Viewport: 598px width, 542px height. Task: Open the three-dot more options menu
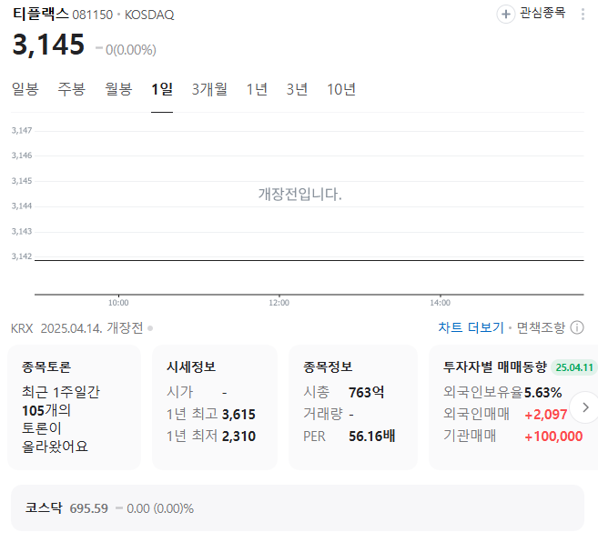coord(583,15)
